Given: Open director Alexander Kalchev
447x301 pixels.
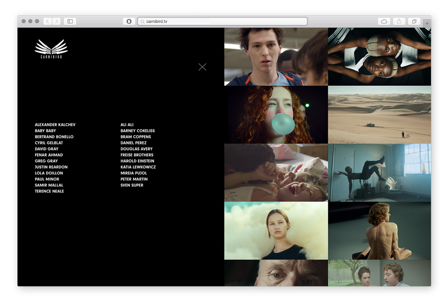Looking at the screenshot, I should pos(55,125).
